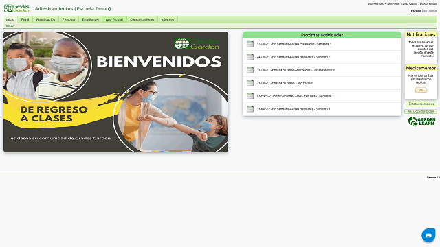440x247 pixels.
Task: Select the Inicio tab
Action: click(x=10, y=19)
